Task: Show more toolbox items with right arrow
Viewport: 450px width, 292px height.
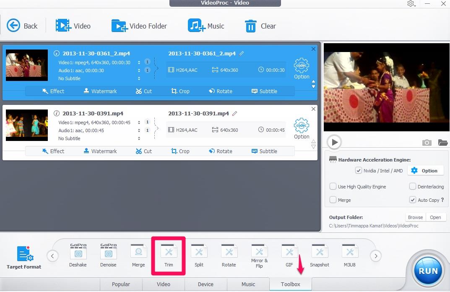Action: click(x=376, y=256)
